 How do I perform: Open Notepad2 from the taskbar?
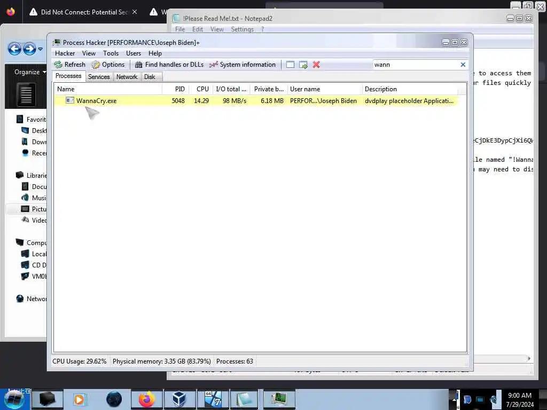point(244,399)
